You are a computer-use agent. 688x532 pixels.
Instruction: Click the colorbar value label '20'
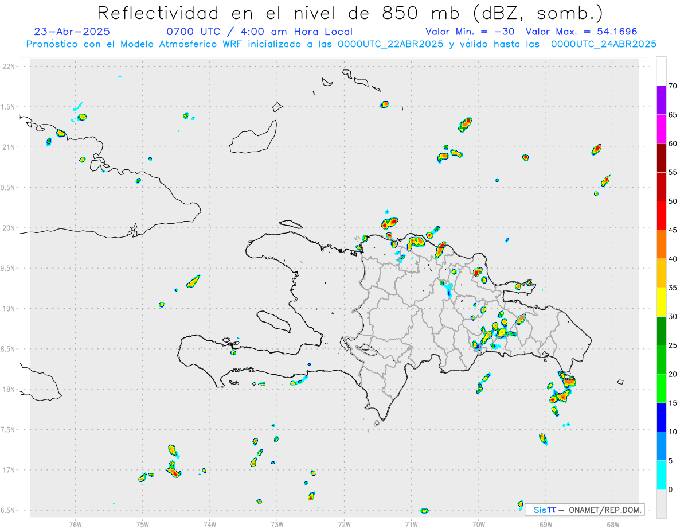673,374
